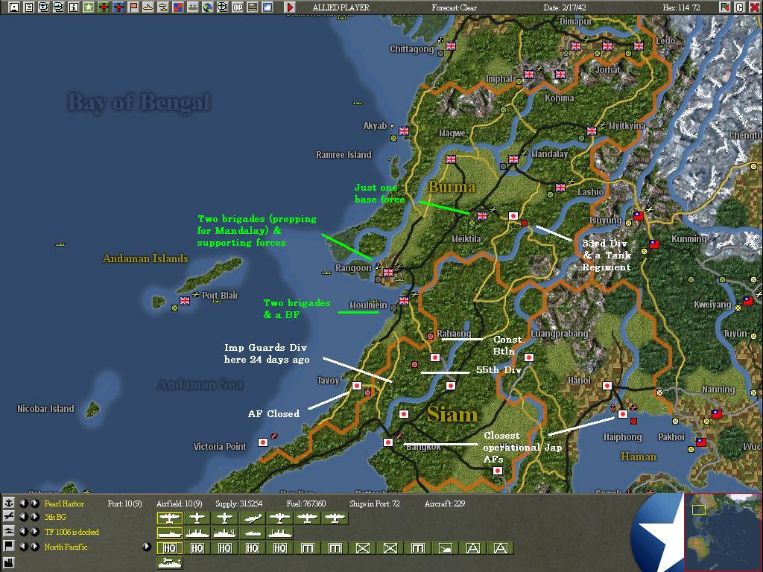Click 'TF 1006 is docked' text
Image resolution: width=763 pixels, height=572 pixels.
(x=72, y=532)
